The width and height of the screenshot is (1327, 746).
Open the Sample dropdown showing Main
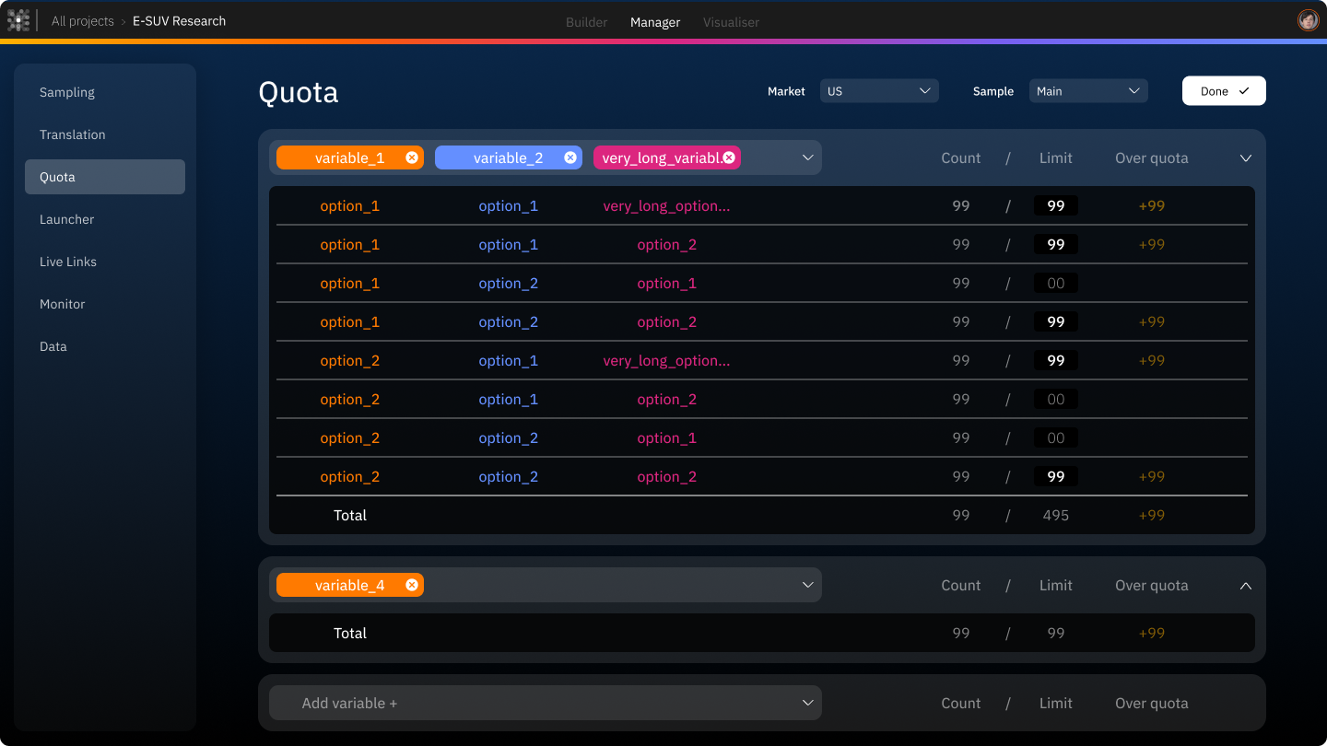(1088, 90)
